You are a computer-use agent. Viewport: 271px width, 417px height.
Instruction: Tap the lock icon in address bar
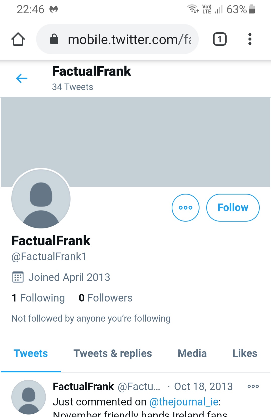pyautogui.click(x=54, y=39)
